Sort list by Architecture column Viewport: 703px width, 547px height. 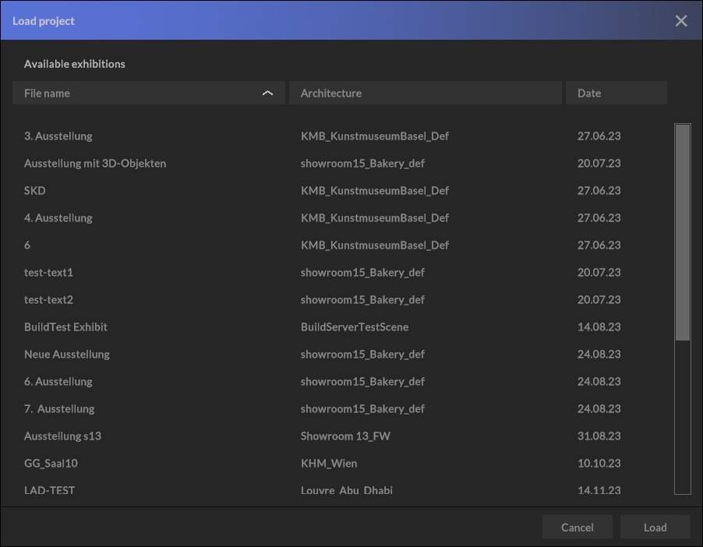[x=425, y=93]
